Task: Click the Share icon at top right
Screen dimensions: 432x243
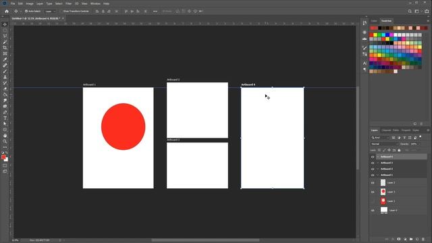Action: pyautogui.click(x=427, y=11)
